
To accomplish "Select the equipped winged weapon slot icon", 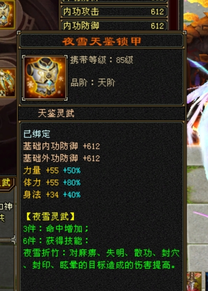I will (x=8, y=83).
